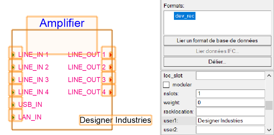Select dev_rec in the Formats list
This screenshot has height=135, width=274.
(x=185, y=16)
